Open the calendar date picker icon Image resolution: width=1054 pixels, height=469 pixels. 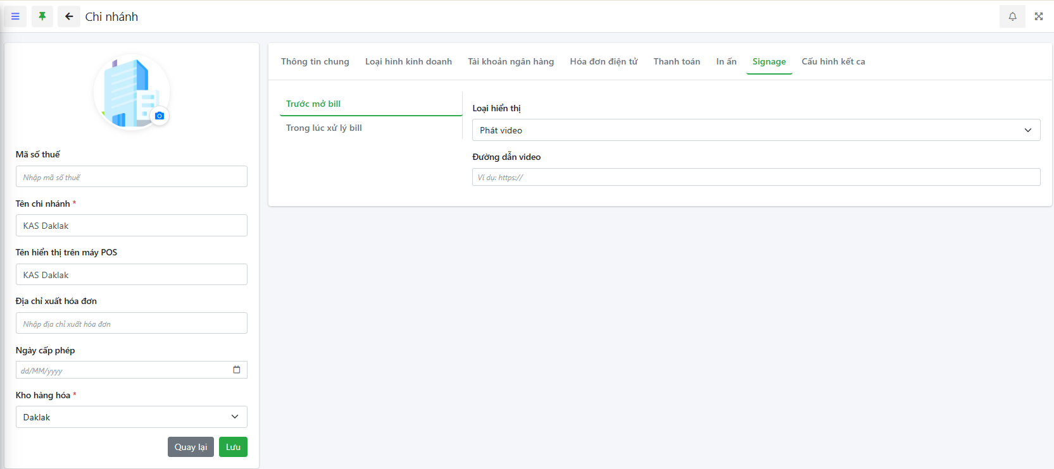[x=237, y=370]
